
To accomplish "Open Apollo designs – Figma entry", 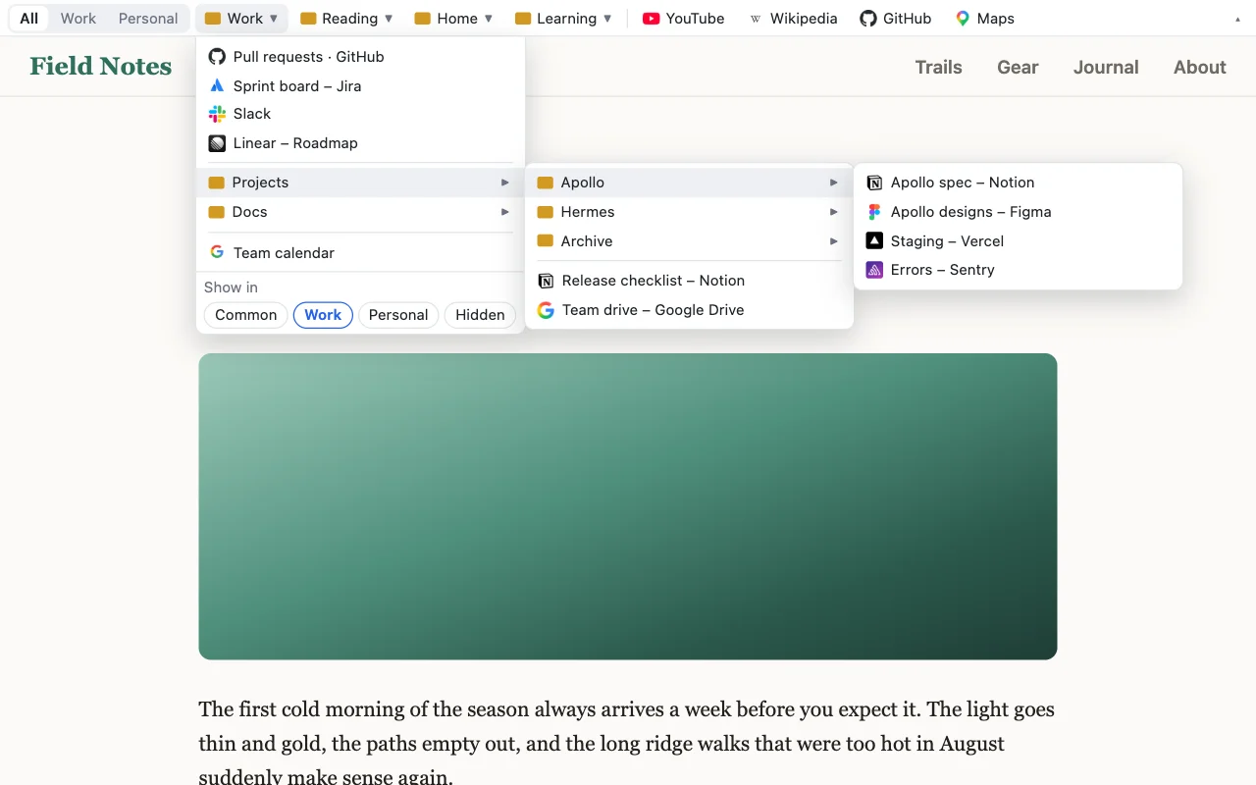I will pos(1018,212).
